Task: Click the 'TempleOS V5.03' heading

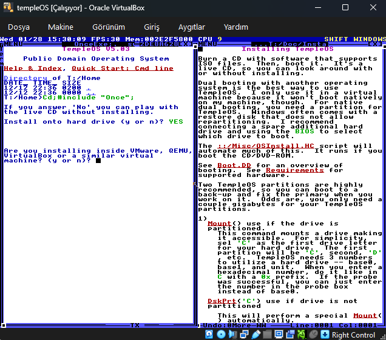Action: [x=96, y=49]
